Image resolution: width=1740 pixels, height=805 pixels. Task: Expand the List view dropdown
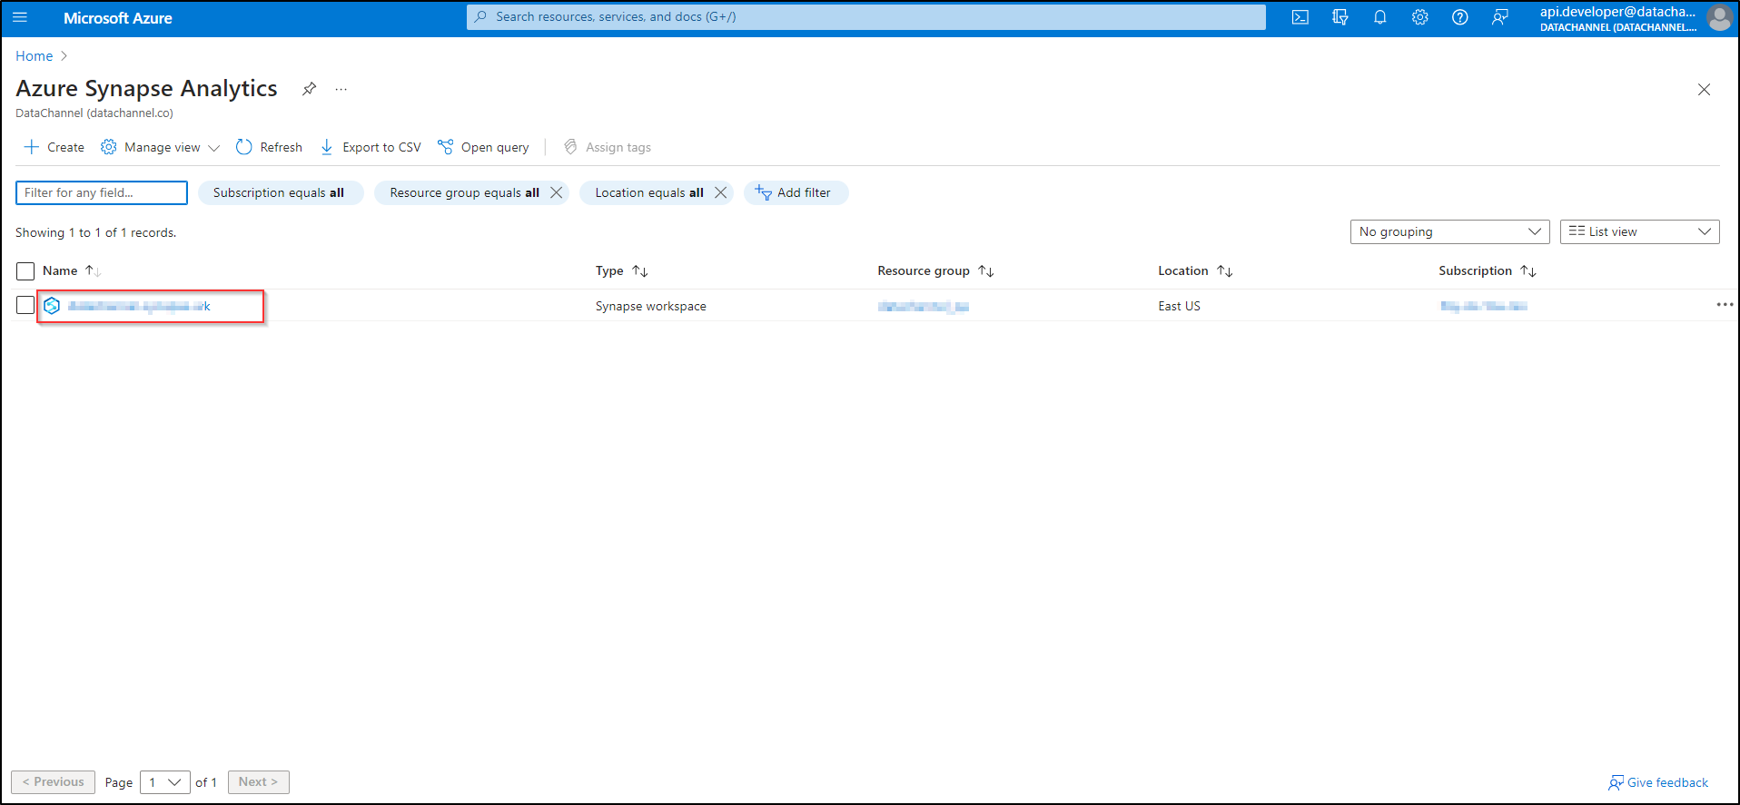(x=1640, y=231)
